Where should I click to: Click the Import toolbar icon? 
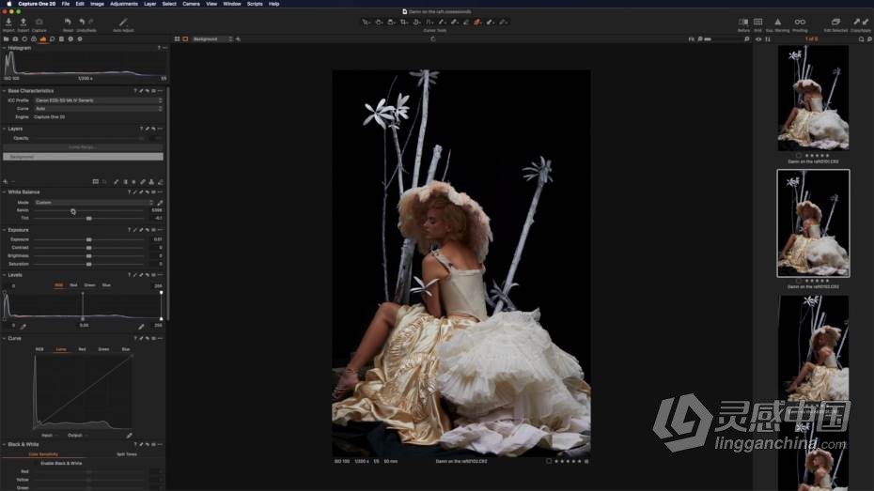pos(8,23)
